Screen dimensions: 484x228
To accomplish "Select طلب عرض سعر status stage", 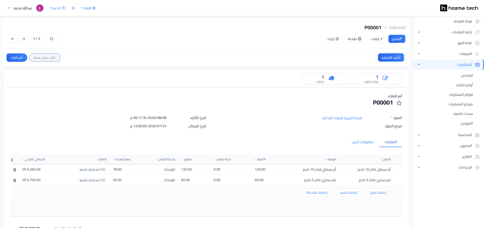I will point(45,57).
